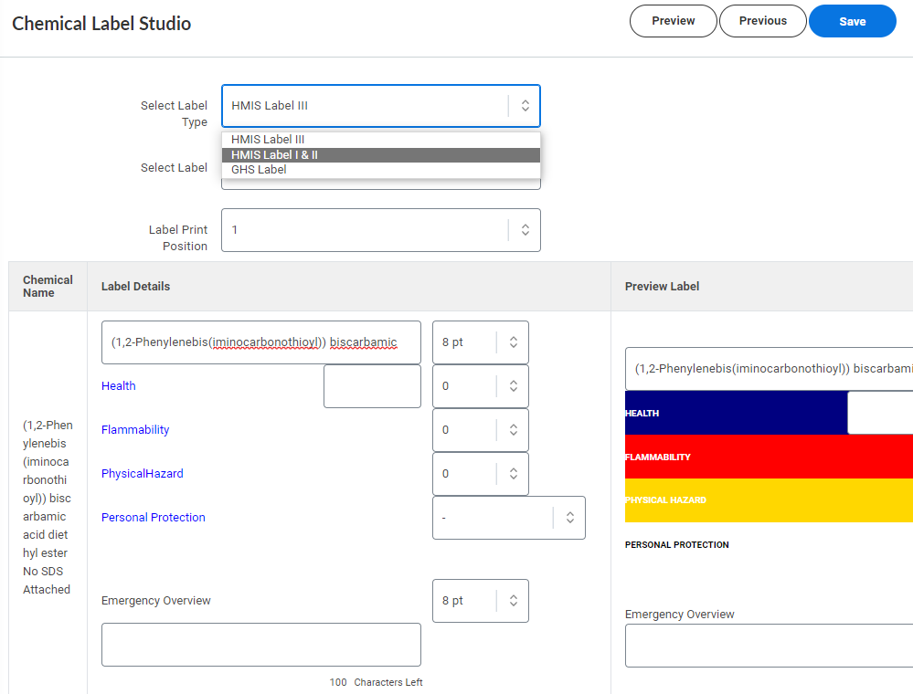Choose HMIS Label I & II option
913x694 pixels.
click(x=381, y=154)
